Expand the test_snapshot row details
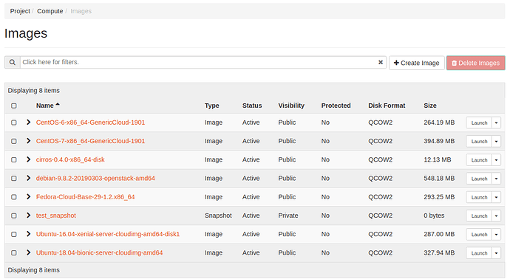This screenshot has width=510, height=279. 28,216
